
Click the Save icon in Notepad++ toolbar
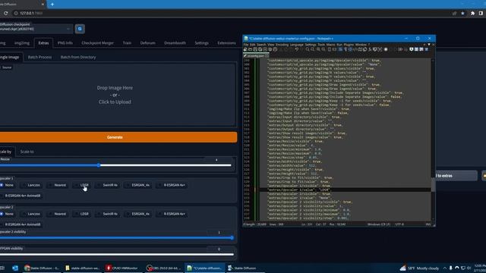point(255,49)
